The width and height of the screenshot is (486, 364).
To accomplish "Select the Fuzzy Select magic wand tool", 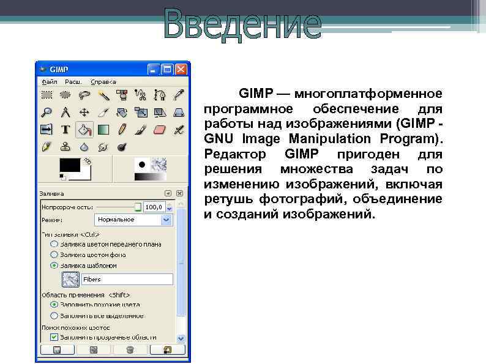I will click(103, 95).
